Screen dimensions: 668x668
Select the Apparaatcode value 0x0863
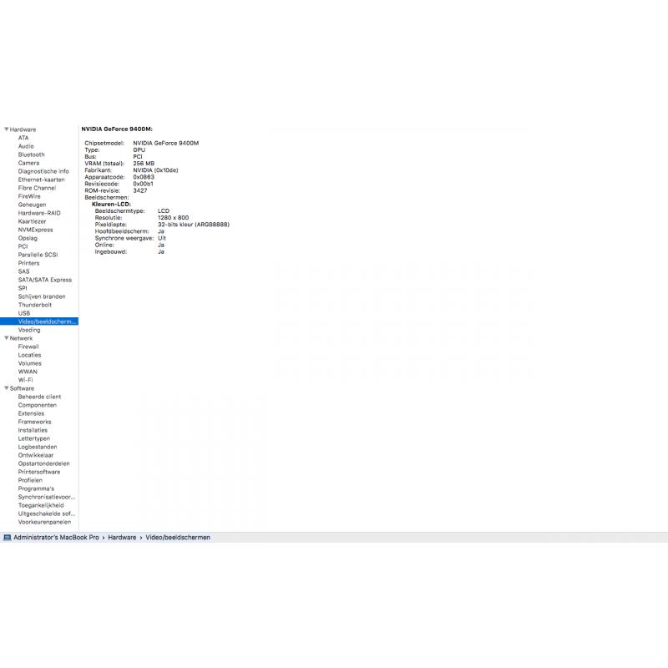click(144, 177)
